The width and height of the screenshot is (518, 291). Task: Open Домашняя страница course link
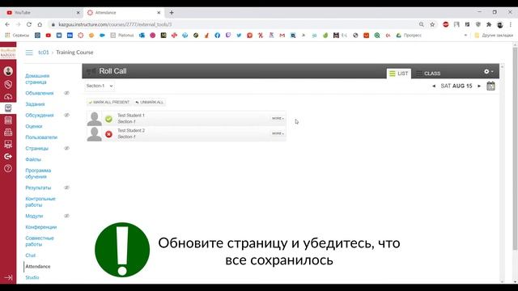coord(37,79)
